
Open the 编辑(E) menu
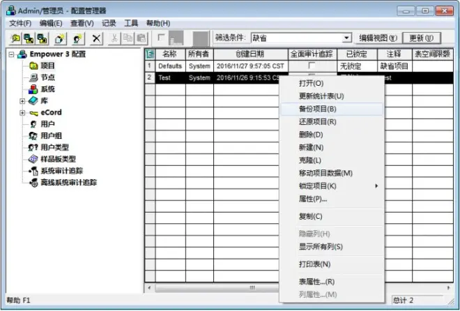click(x=51, y=23)
